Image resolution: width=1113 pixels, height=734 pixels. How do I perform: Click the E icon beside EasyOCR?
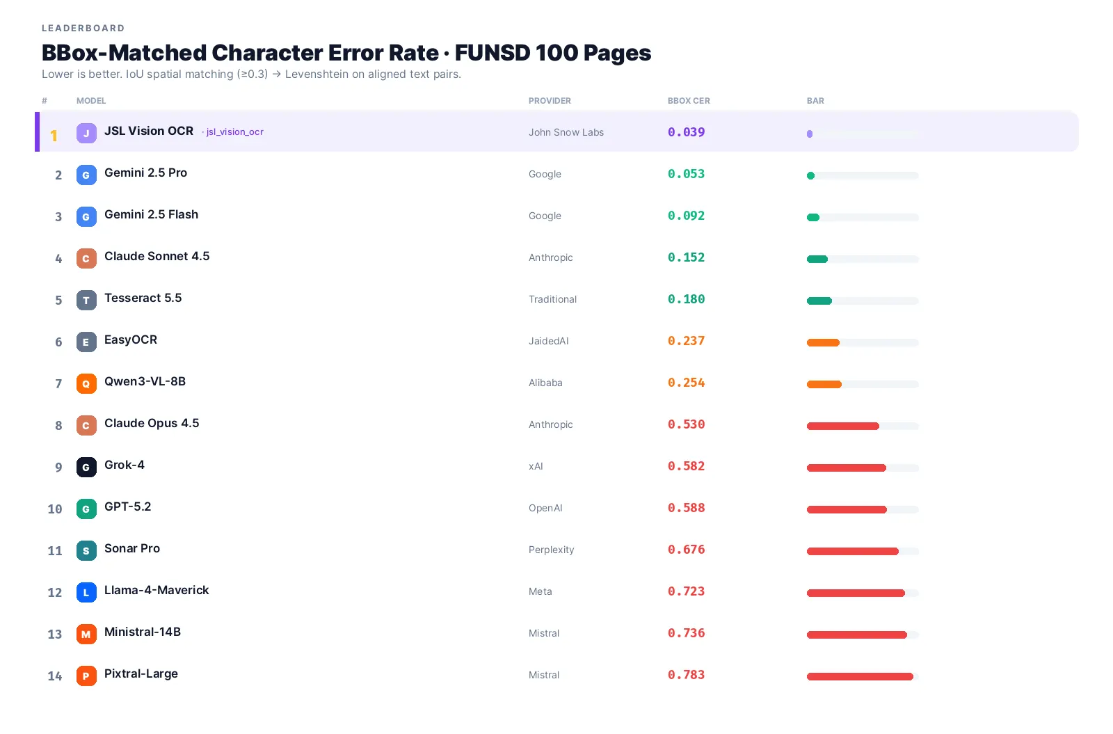point(86,342)
